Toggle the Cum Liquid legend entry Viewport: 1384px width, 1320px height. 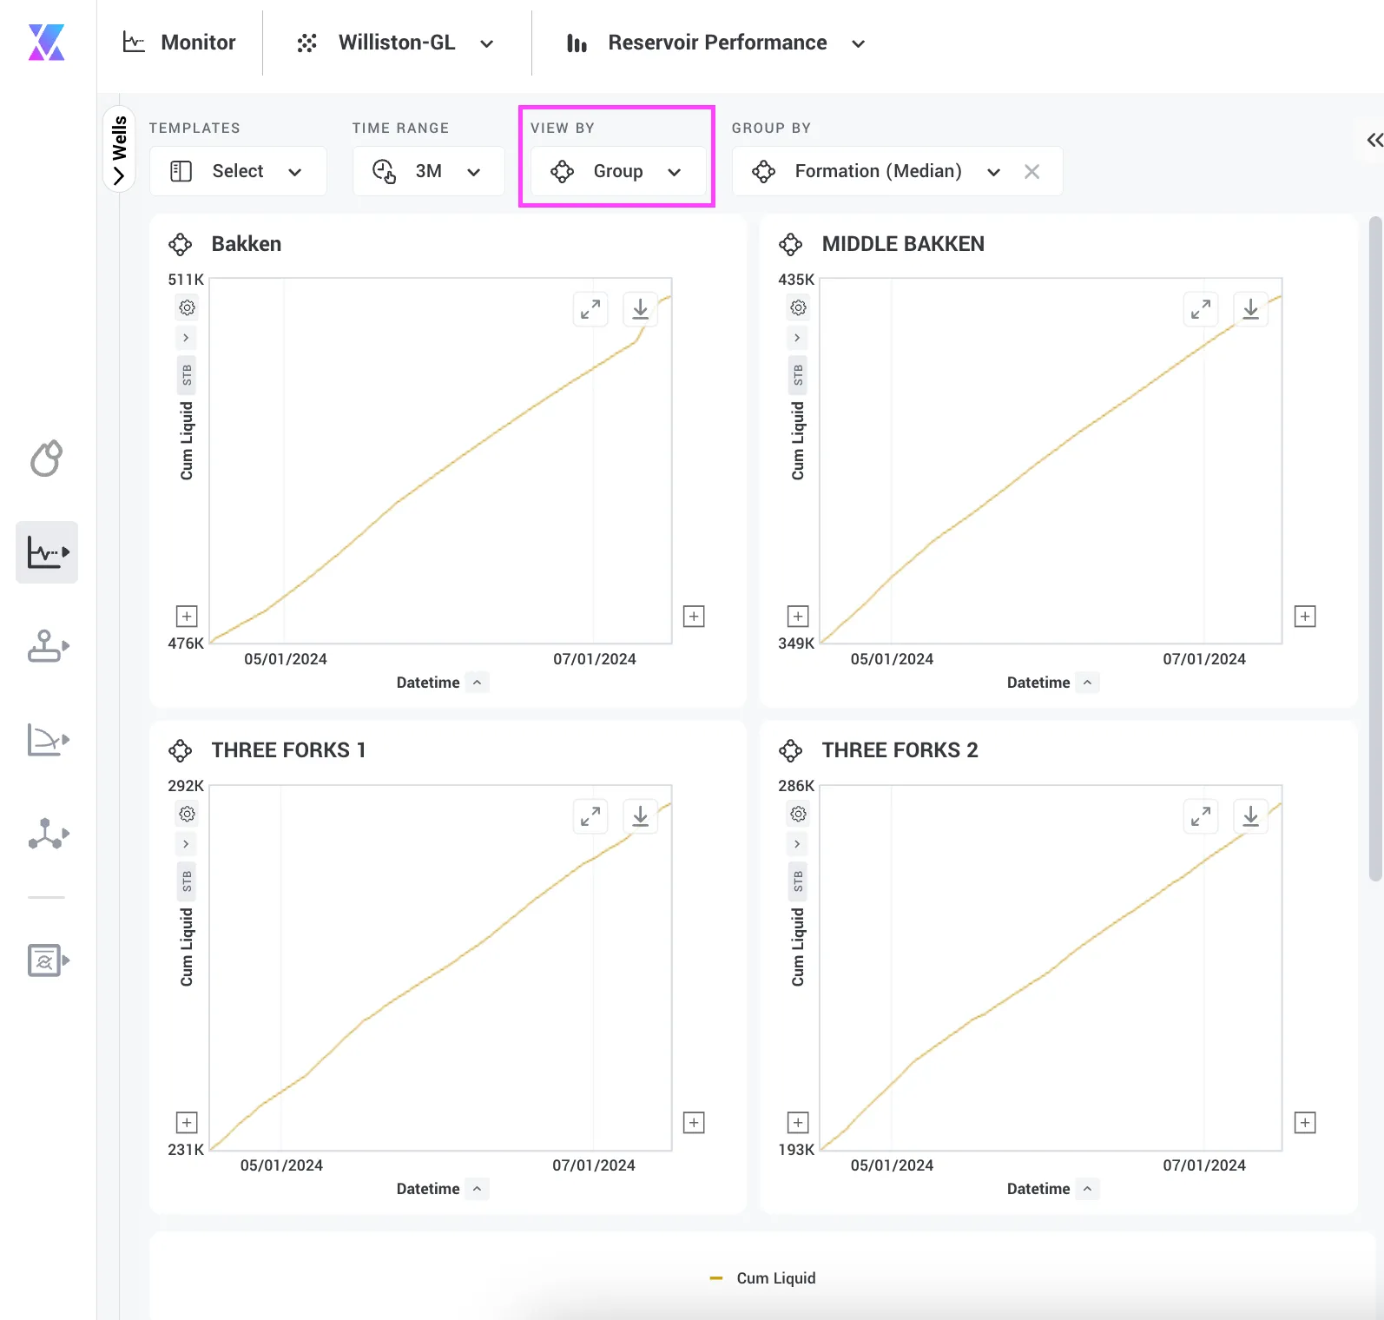pos(763,1278)
